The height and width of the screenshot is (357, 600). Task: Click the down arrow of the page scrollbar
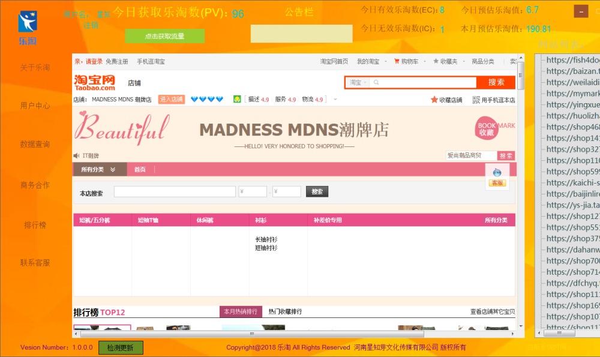click(521, 326)
